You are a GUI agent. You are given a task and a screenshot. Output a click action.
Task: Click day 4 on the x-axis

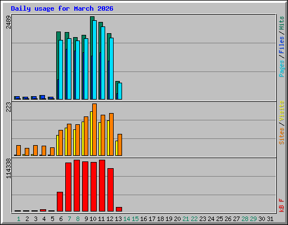pos(44,219)
